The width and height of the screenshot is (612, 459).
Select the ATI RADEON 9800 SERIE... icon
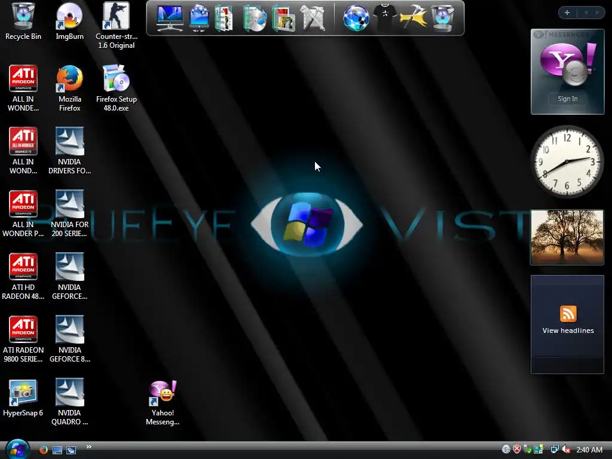[23, 339]
